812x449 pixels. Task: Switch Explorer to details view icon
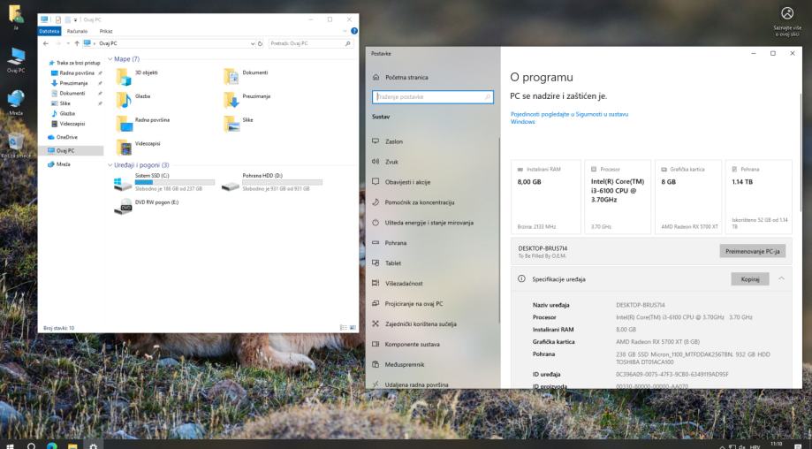coord(343,328)
